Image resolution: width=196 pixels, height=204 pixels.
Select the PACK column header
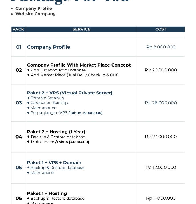(x=18, y=29)
